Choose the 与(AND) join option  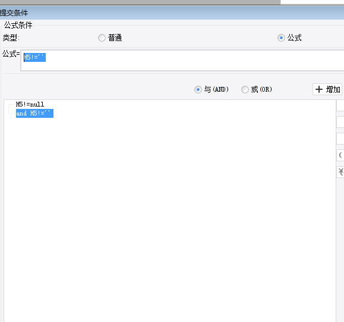coord(198,89)
